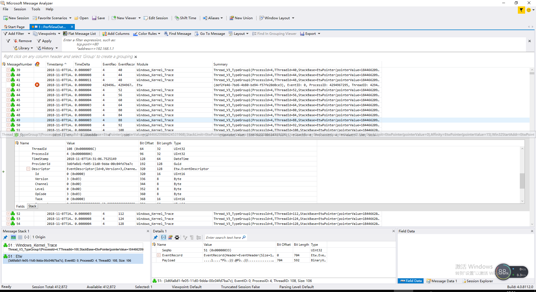Expand the New Viewer dropdown arrow
This screenshot has height=292, width=536.
[140, 18]
